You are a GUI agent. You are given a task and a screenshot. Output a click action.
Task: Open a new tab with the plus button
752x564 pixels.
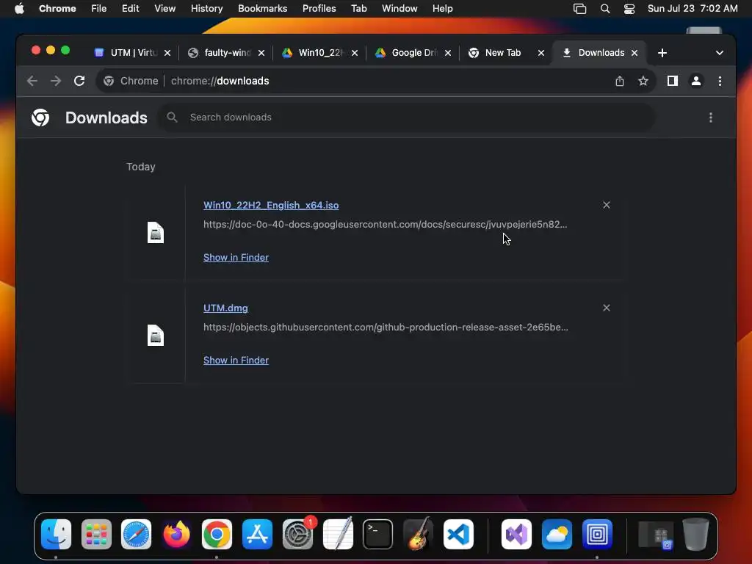[662, 53]
